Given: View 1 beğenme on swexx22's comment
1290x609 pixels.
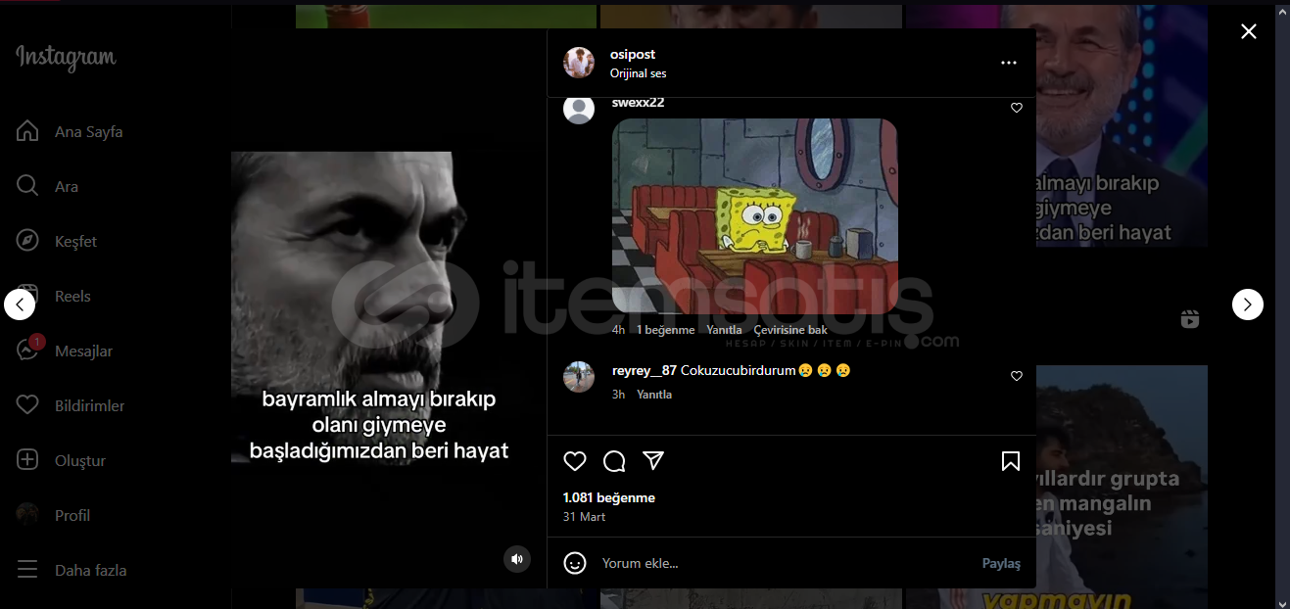Looking at the screenshot, I should point(665,330).
